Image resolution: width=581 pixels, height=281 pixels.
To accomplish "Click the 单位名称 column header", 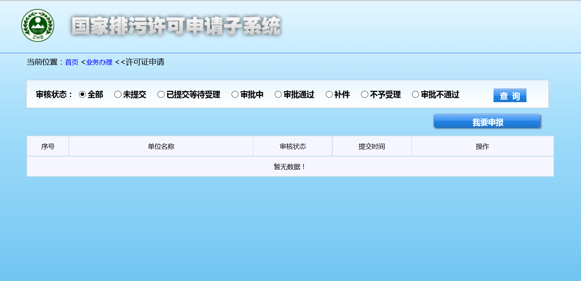I will (161, 146).
